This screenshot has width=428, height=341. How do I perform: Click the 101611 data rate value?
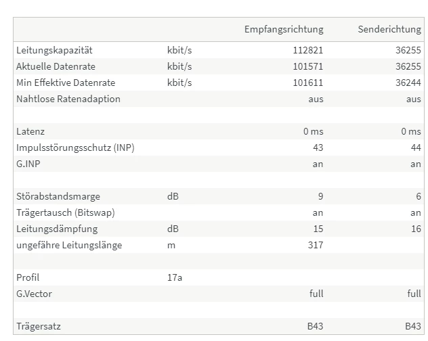tap(307, 83)
